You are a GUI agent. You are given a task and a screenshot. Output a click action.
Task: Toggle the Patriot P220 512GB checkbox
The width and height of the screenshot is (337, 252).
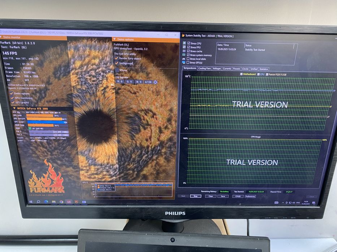coord(267,75)
